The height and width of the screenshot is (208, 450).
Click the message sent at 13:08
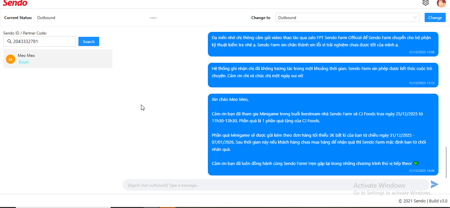pyautogui.click(x=323, y=44)
